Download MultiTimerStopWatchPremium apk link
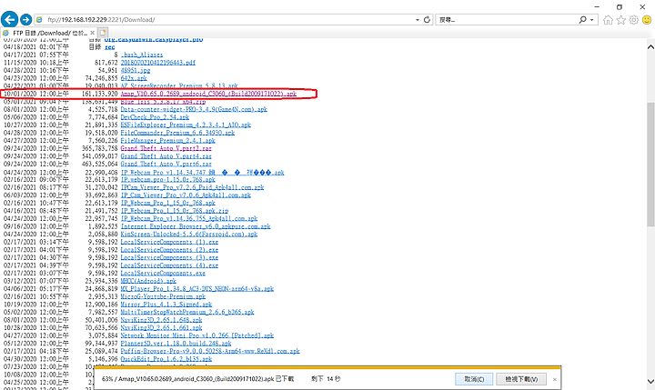This screenshot has height=390, width=655. pyautogui.click(x=187, y=312)
